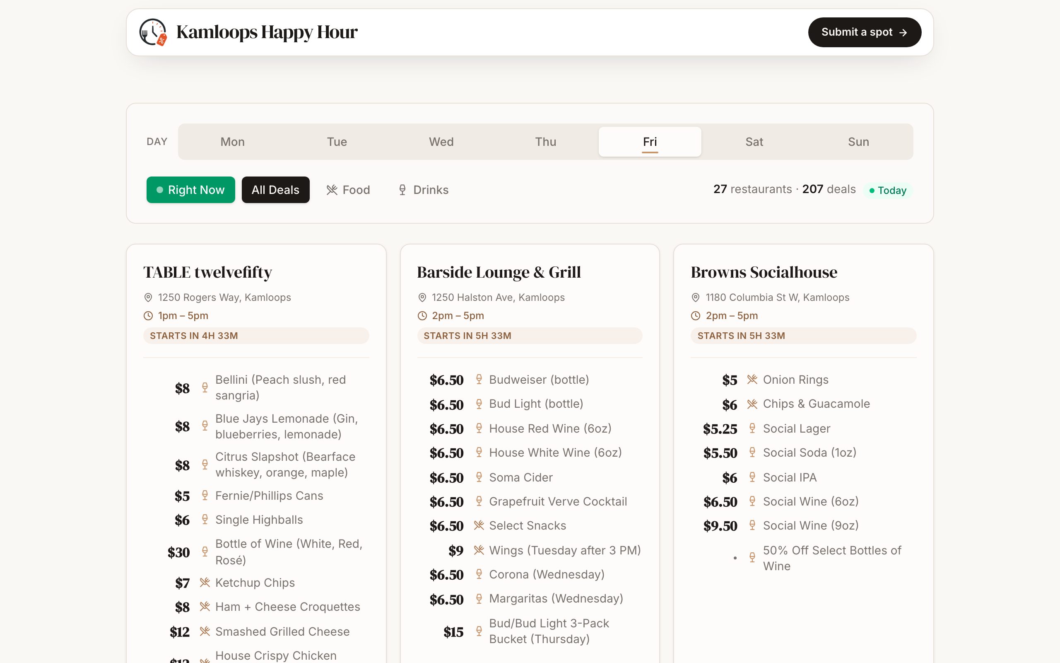Click the 'House Red Wine (6oz)' deal
The height and width of the screenshot is (663, 1060).
[x=550, y=428]
